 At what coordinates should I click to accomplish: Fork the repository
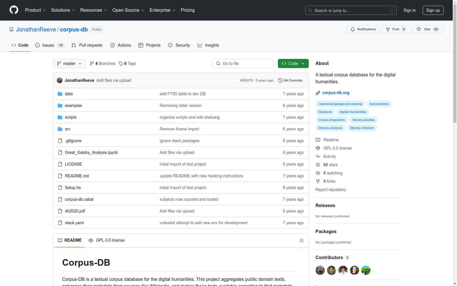tap(396, 29)
